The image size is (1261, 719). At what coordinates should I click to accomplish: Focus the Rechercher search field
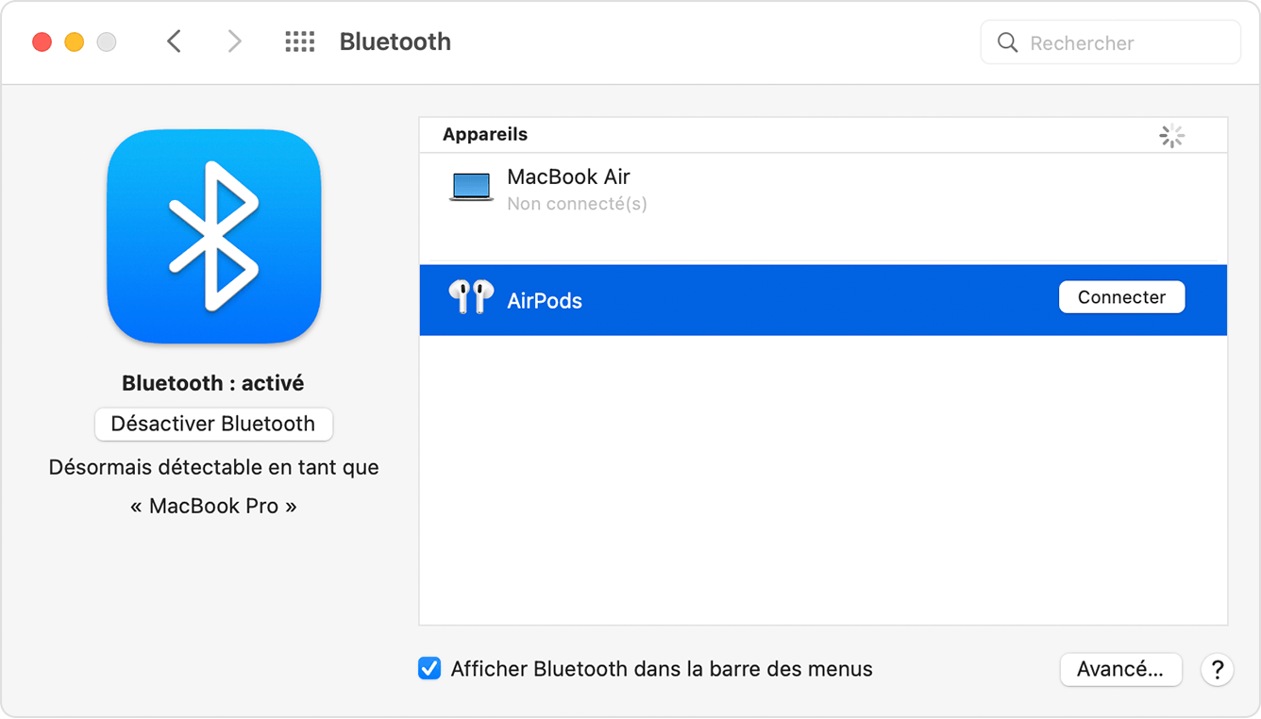pos(1111,42)
